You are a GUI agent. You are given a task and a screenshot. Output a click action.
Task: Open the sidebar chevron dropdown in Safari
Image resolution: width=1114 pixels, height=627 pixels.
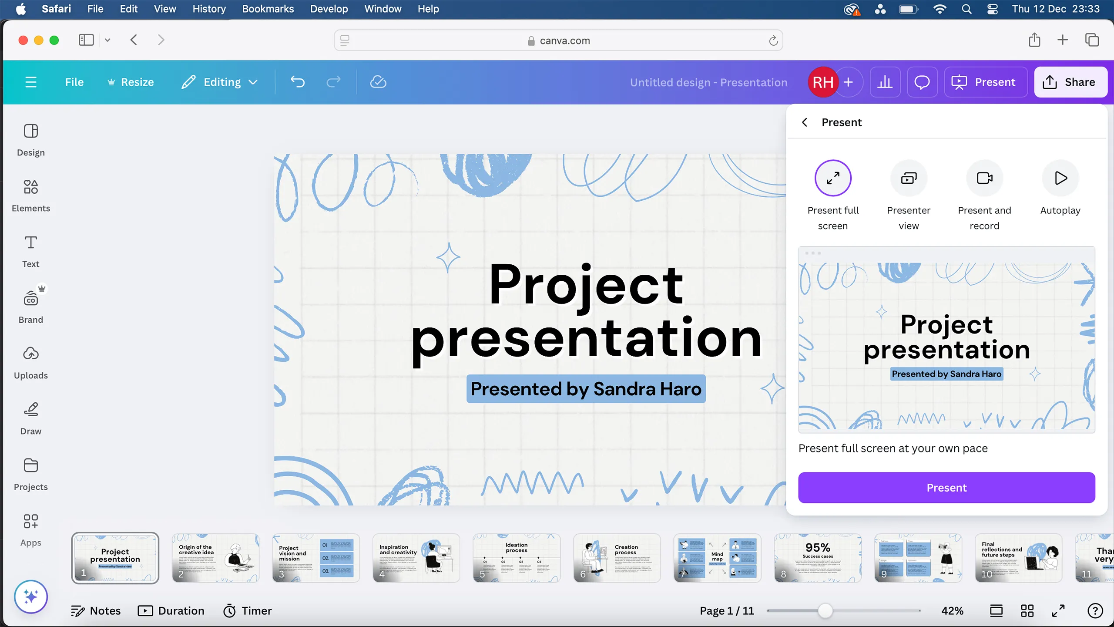(x=107, y=40)
